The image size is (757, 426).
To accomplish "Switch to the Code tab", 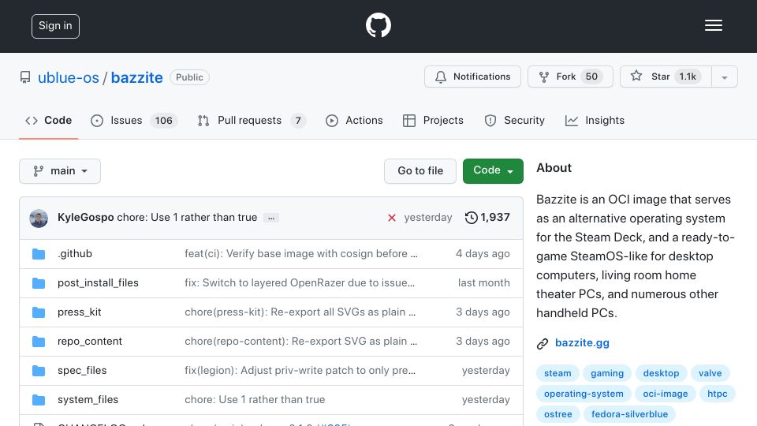I will 48,120.
